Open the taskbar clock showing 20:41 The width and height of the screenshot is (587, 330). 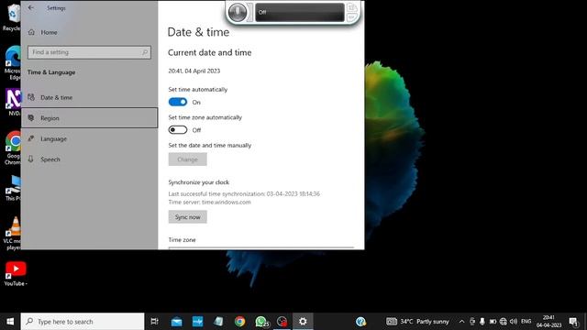coord(548,322)
